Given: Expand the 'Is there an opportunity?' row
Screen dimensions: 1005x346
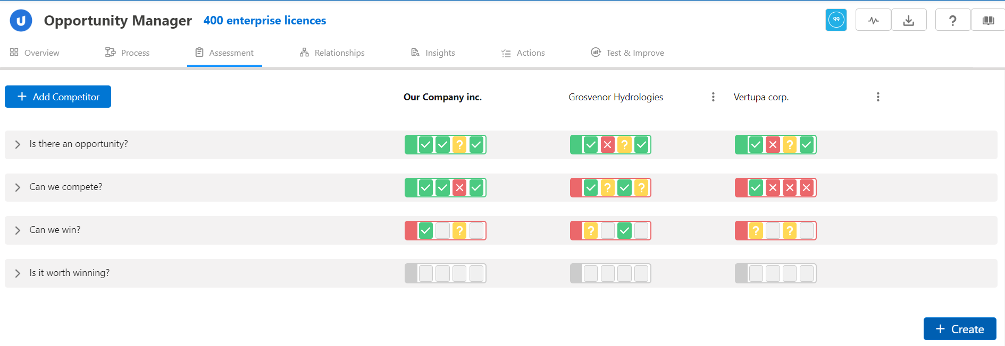Looking at the screenshot, I should (x=18, y=144).
